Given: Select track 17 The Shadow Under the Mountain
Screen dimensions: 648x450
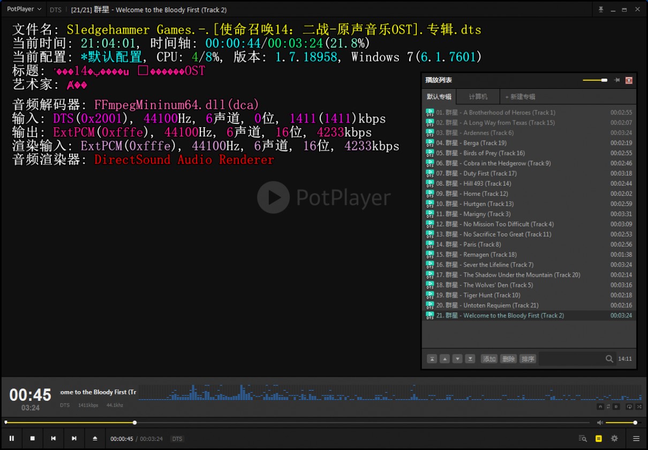Looking at the screenshot, I should click(x=529, y=275).
